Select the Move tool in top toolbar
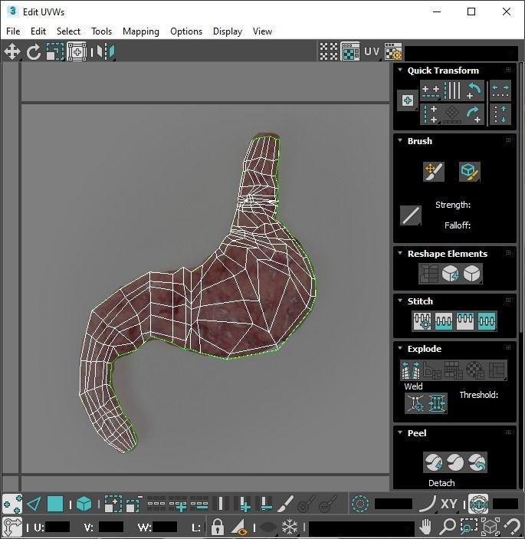The width and height of the screenshot is (525, 539). coord(12,52)
